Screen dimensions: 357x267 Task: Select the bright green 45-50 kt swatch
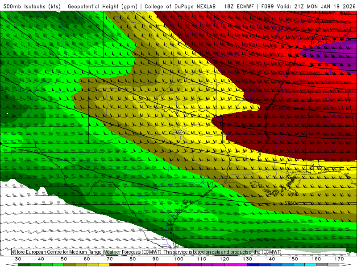(58, 265)
